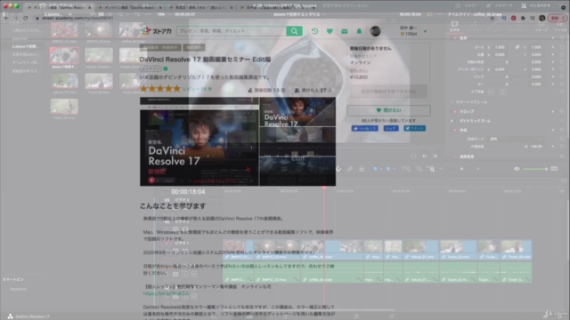Open notifications bell icon in ストアカ header

(x=359, y=31)
